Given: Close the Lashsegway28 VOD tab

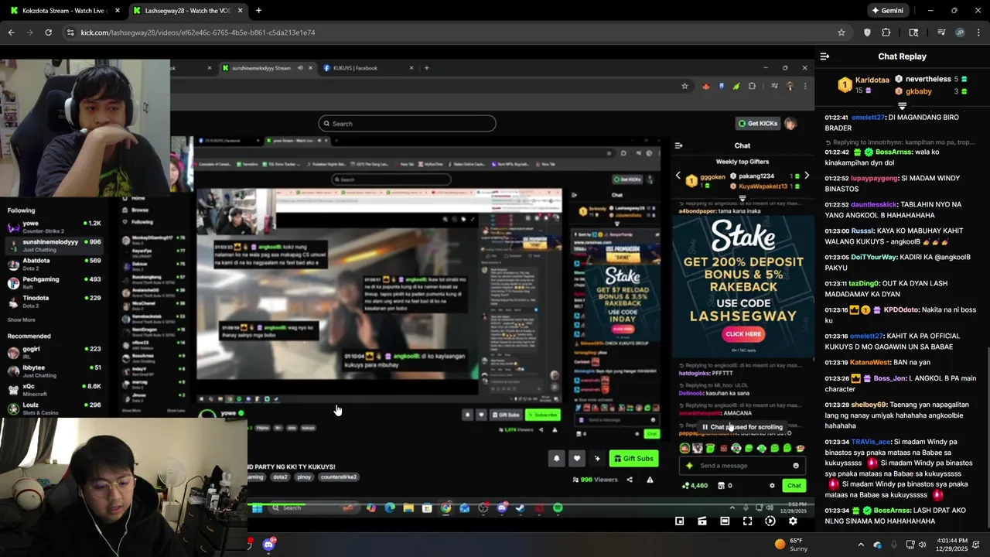Looking at the screenshot, I should pyautogui.click(x=241, y=11).
